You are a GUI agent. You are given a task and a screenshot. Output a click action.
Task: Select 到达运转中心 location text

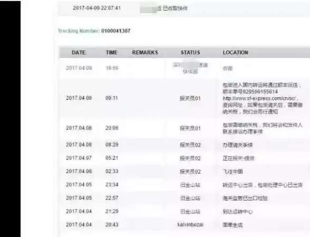tap(238, 212)
